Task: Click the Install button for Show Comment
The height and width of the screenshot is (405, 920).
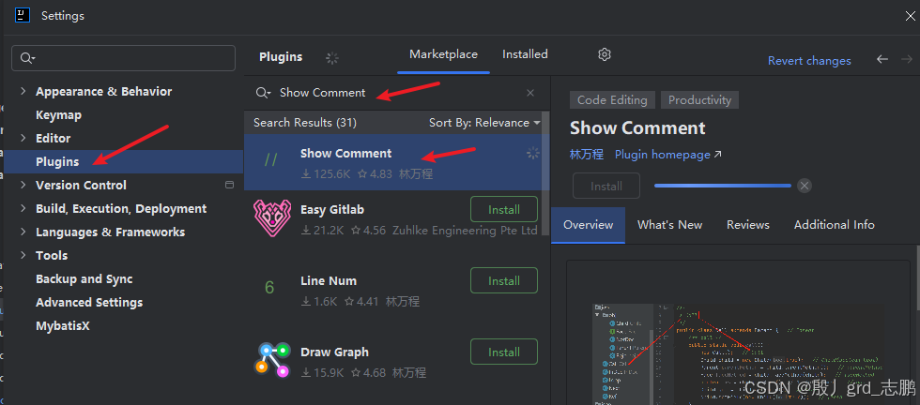Action: [606, 186]
